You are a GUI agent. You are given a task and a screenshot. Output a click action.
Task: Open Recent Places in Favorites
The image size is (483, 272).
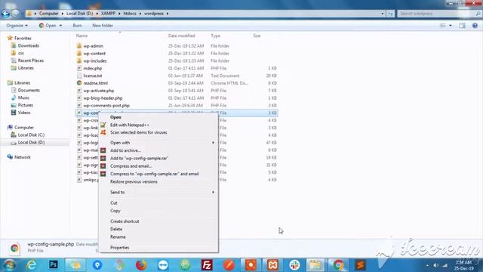tap(30, 60)
